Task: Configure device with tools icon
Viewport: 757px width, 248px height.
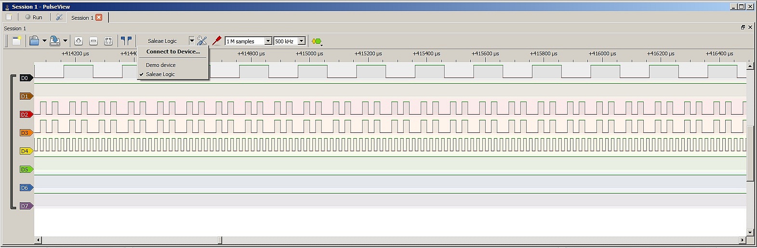Action: 202,41
